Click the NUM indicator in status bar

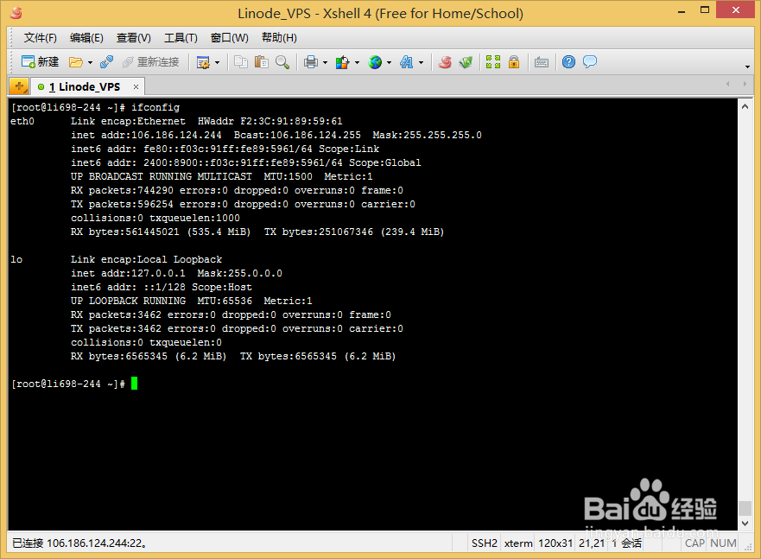(x=723, y=543)
